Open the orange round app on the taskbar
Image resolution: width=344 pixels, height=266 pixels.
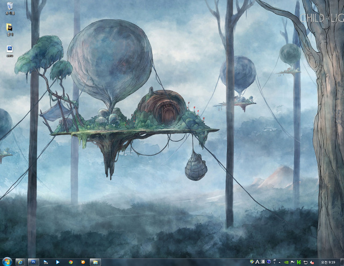83,262
